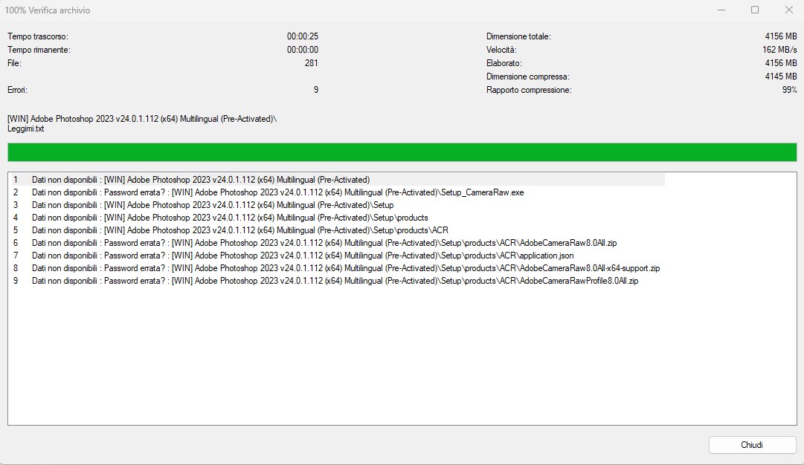Click the Tempo trascorso label
Viewport: 804px width, 465px height.
38,36
